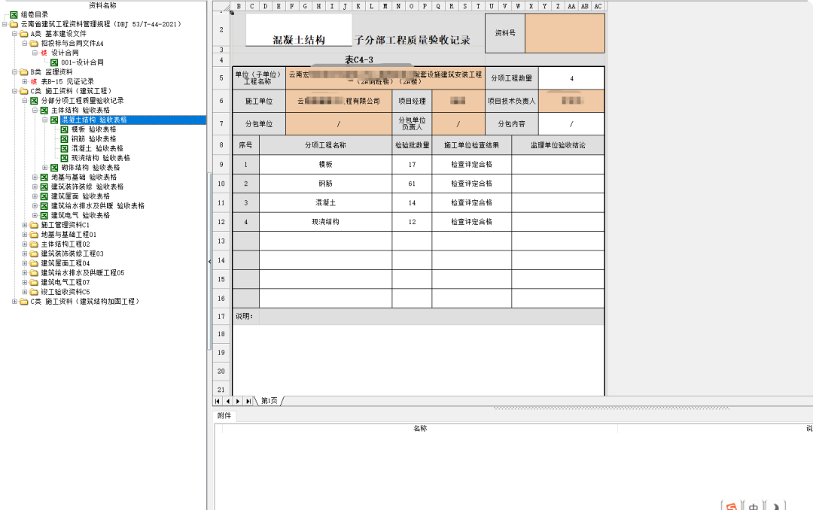Collapse 主体结构 验收表格 node
This screenshot has height=510, width=813.
coord(35,111)
